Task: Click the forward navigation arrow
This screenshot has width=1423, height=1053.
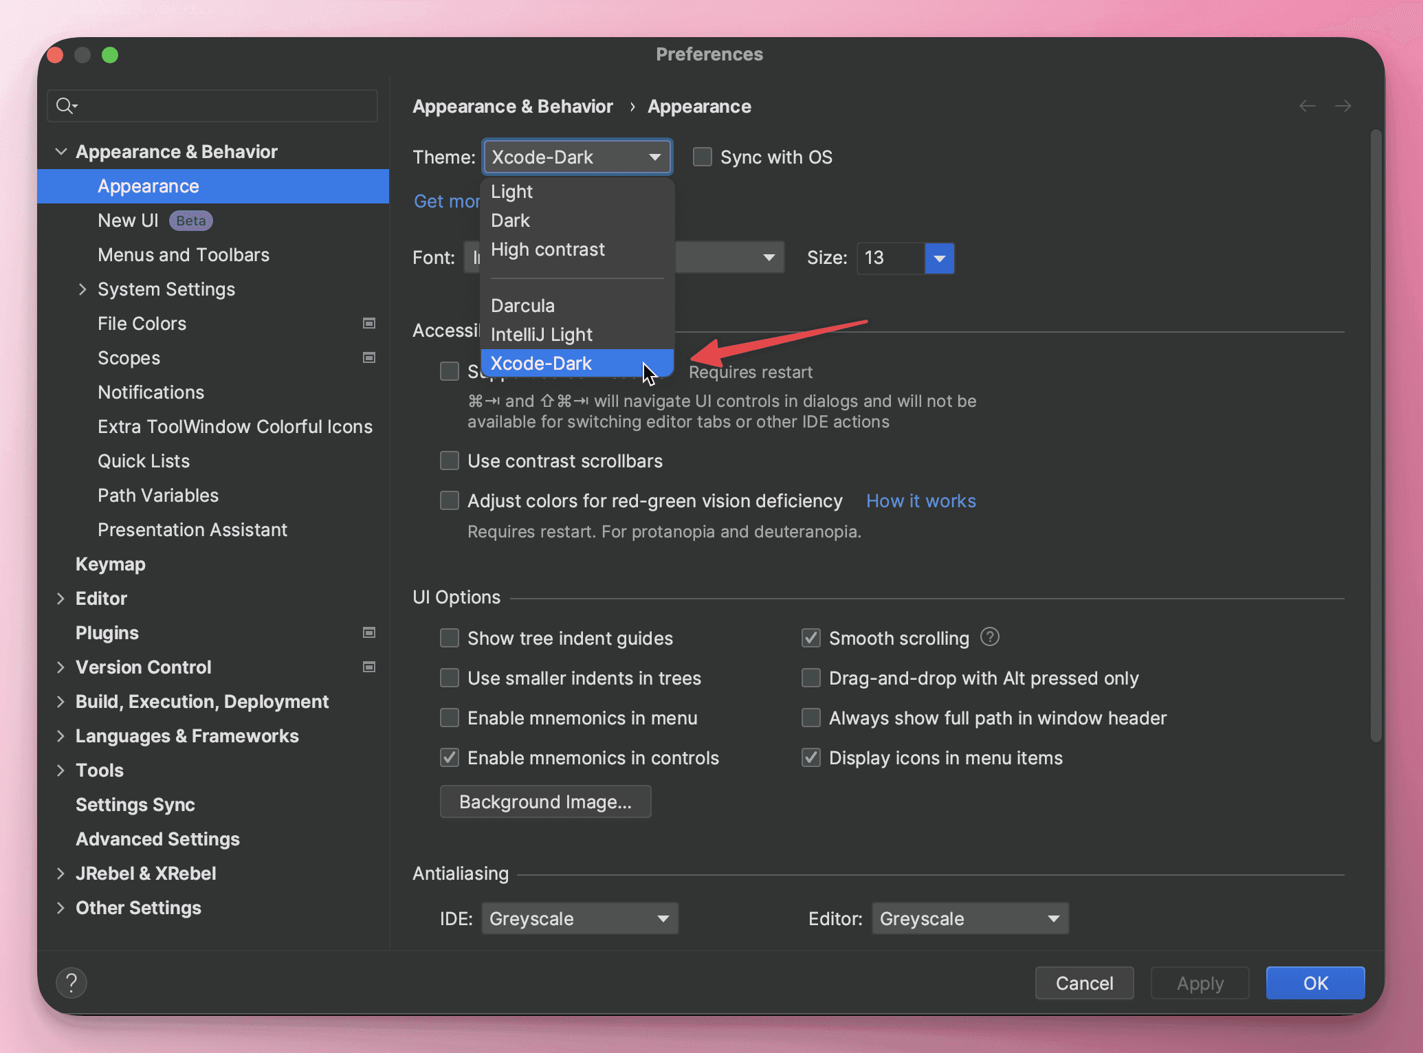Action: coord(1343,106)
